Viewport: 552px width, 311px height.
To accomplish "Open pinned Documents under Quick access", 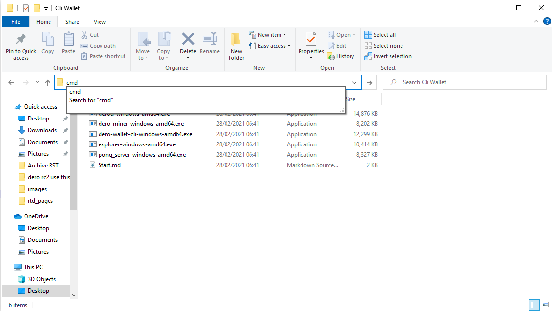I will [x=43, y=142].
